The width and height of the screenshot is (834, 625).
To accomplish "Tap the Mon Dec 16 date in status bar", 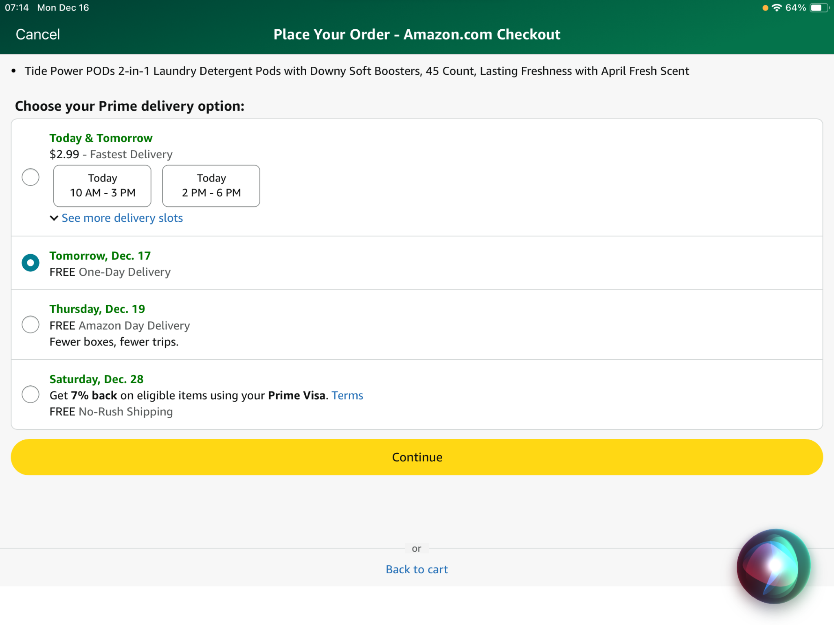I will (x=63, y=8).
